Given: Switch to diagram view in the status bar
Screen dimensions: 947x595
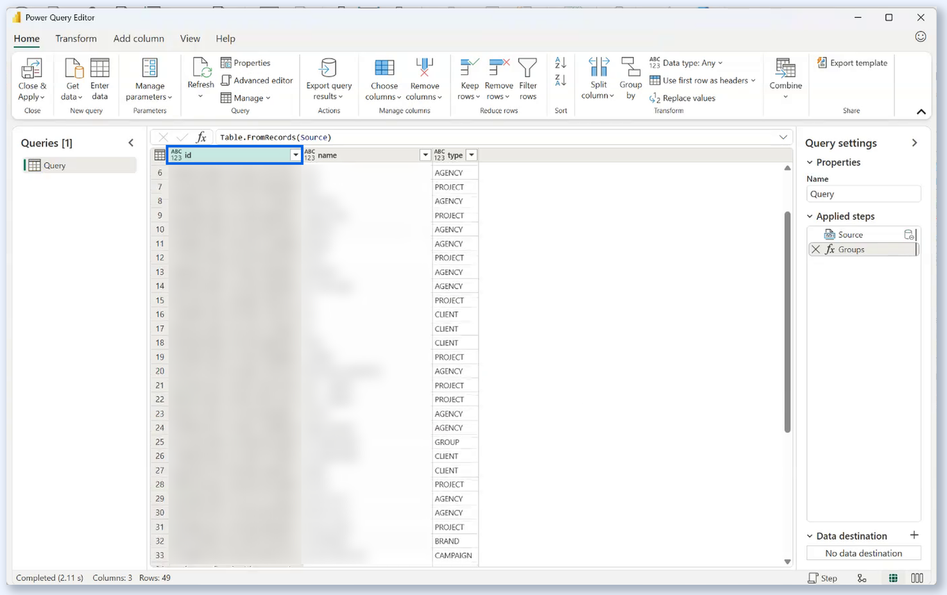Looking at the screenshot, I should coord(862,578).
